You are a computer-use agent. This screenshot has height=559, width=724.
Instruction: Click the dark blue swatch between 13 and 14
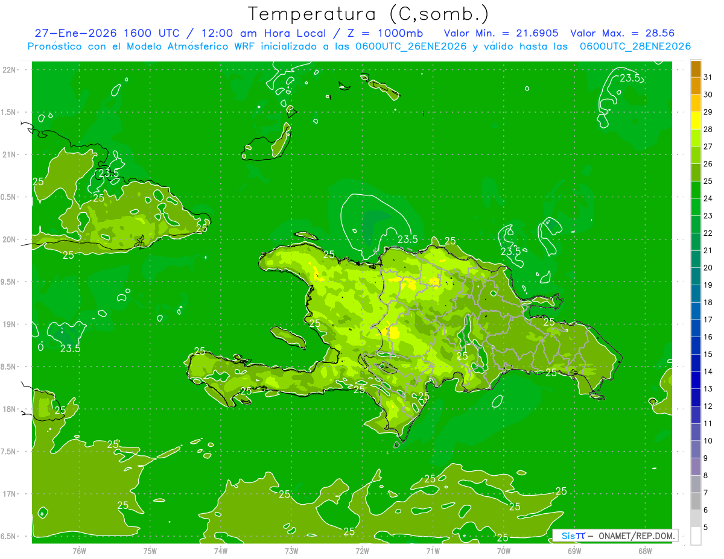(696, 380)
